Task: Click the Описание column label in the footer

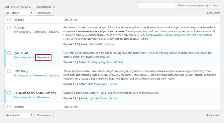Action: pyautogui.click(x=71, y=107)
